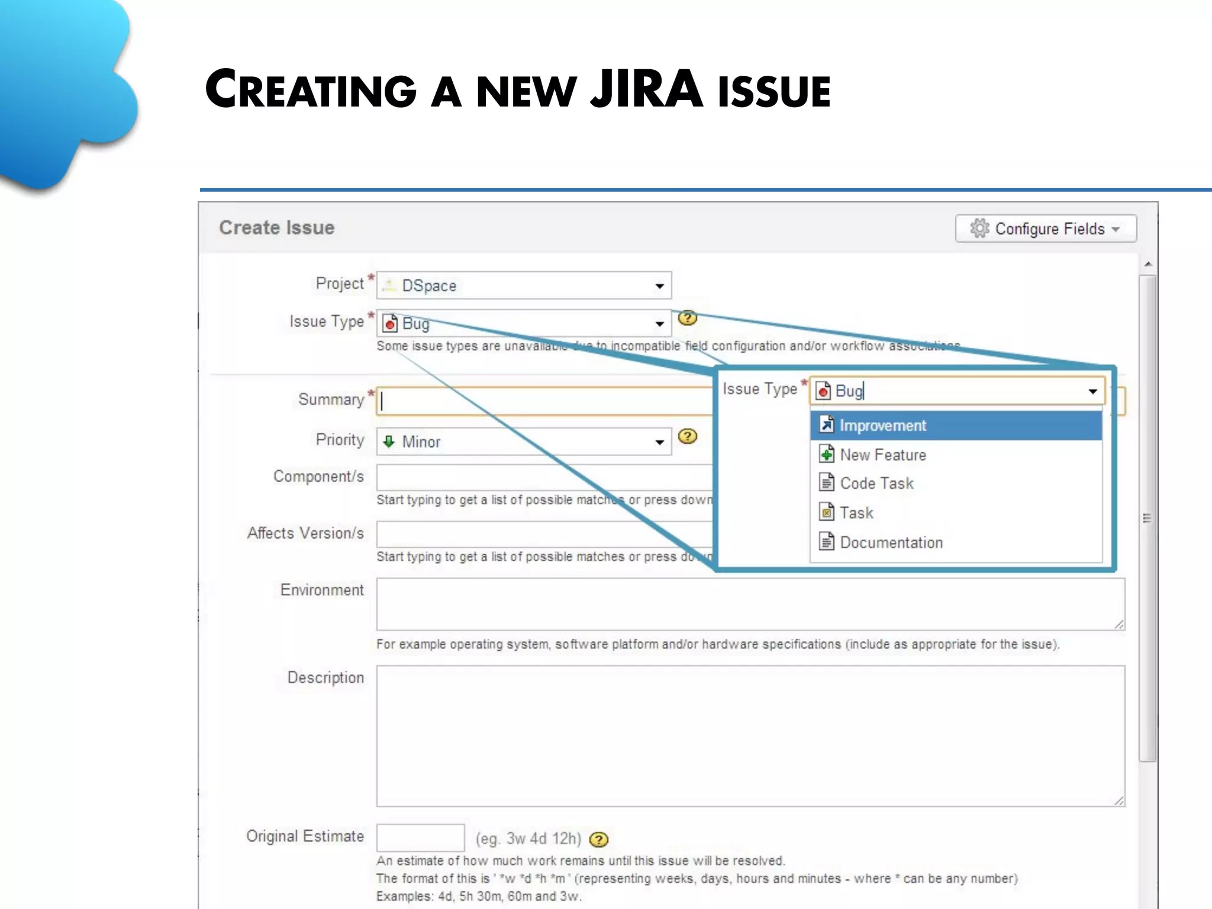Click the New Feature plus icon
This screenshot has width=1212, height=909.
[x=827, y=454]
